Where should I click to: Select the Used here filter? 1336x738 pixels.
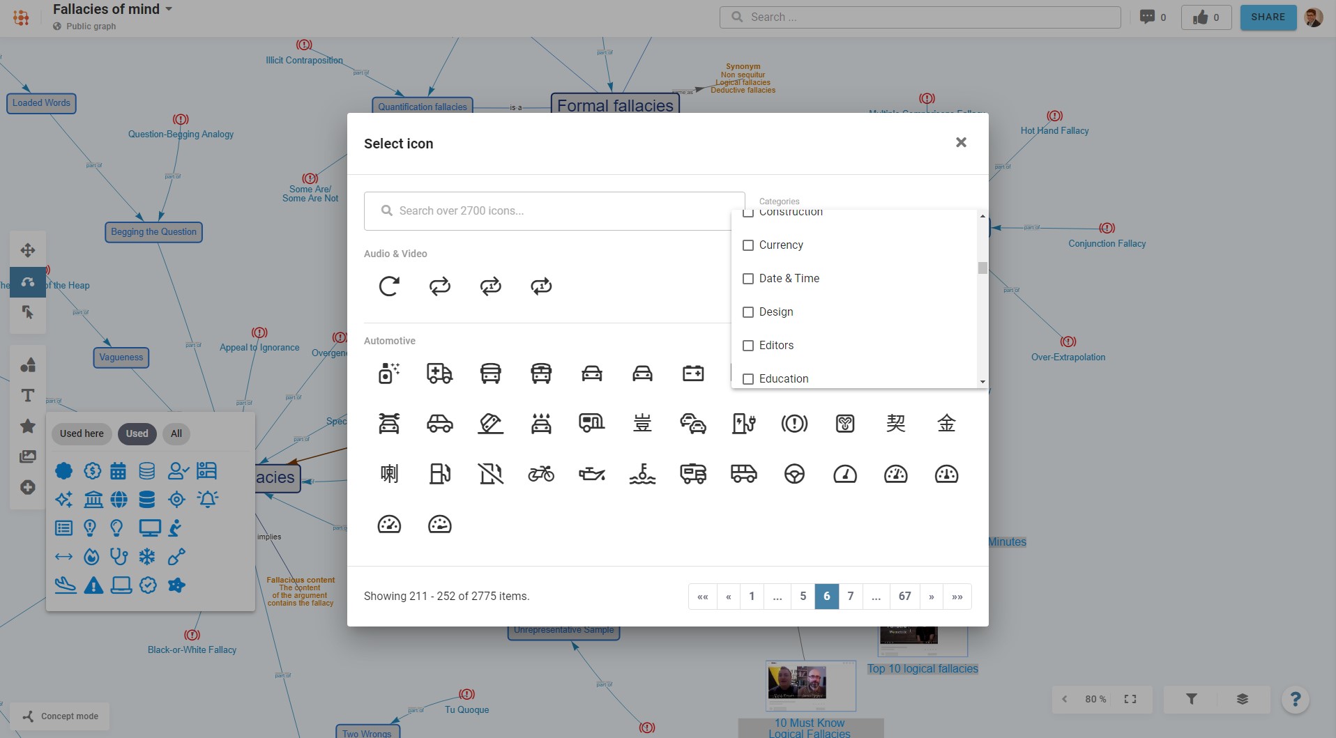(x=81, y=433)
